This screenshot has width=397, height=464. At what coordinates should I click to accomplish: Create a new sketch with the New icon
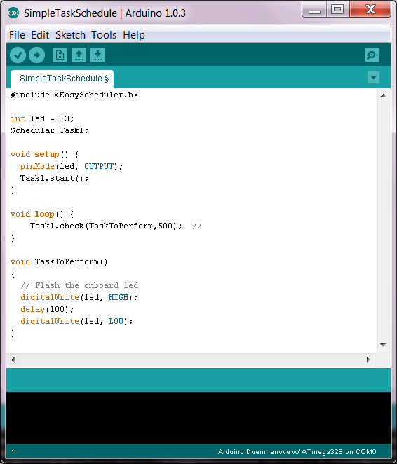click(60, 55)
